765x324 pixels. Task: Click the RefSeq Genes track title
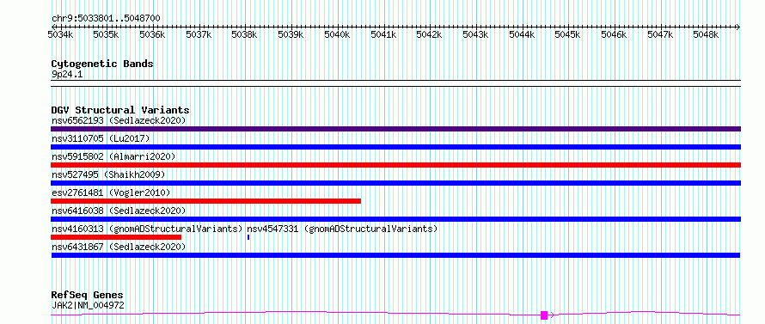(87, 296)
